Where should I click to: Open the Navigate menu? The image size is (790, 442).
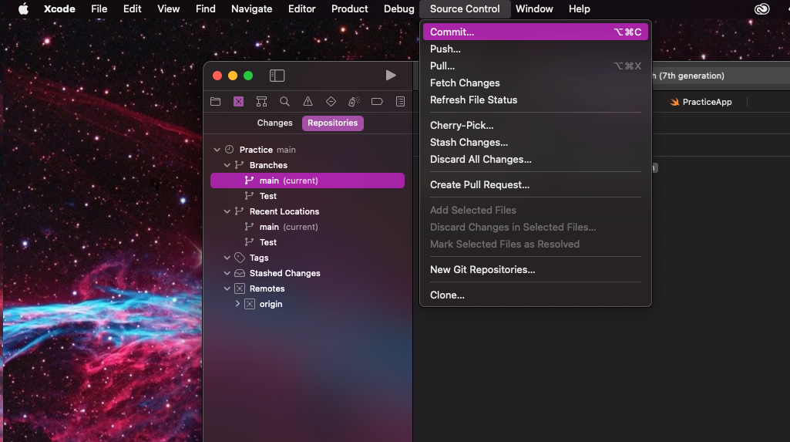(251, 8)
